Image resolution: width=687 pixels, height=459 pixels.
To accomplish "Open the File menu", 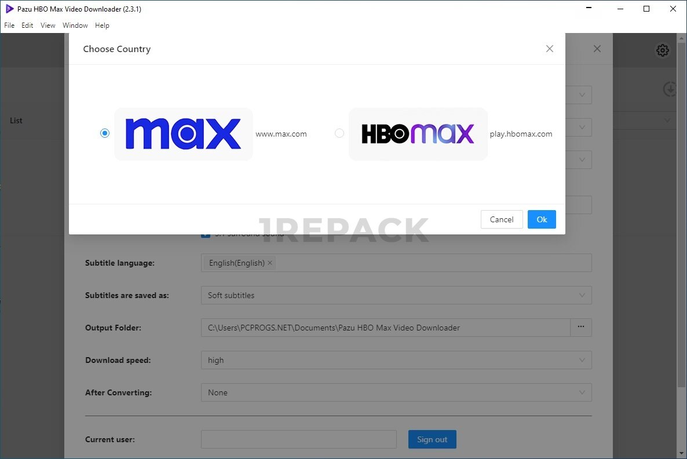I will tap(9, 25).
